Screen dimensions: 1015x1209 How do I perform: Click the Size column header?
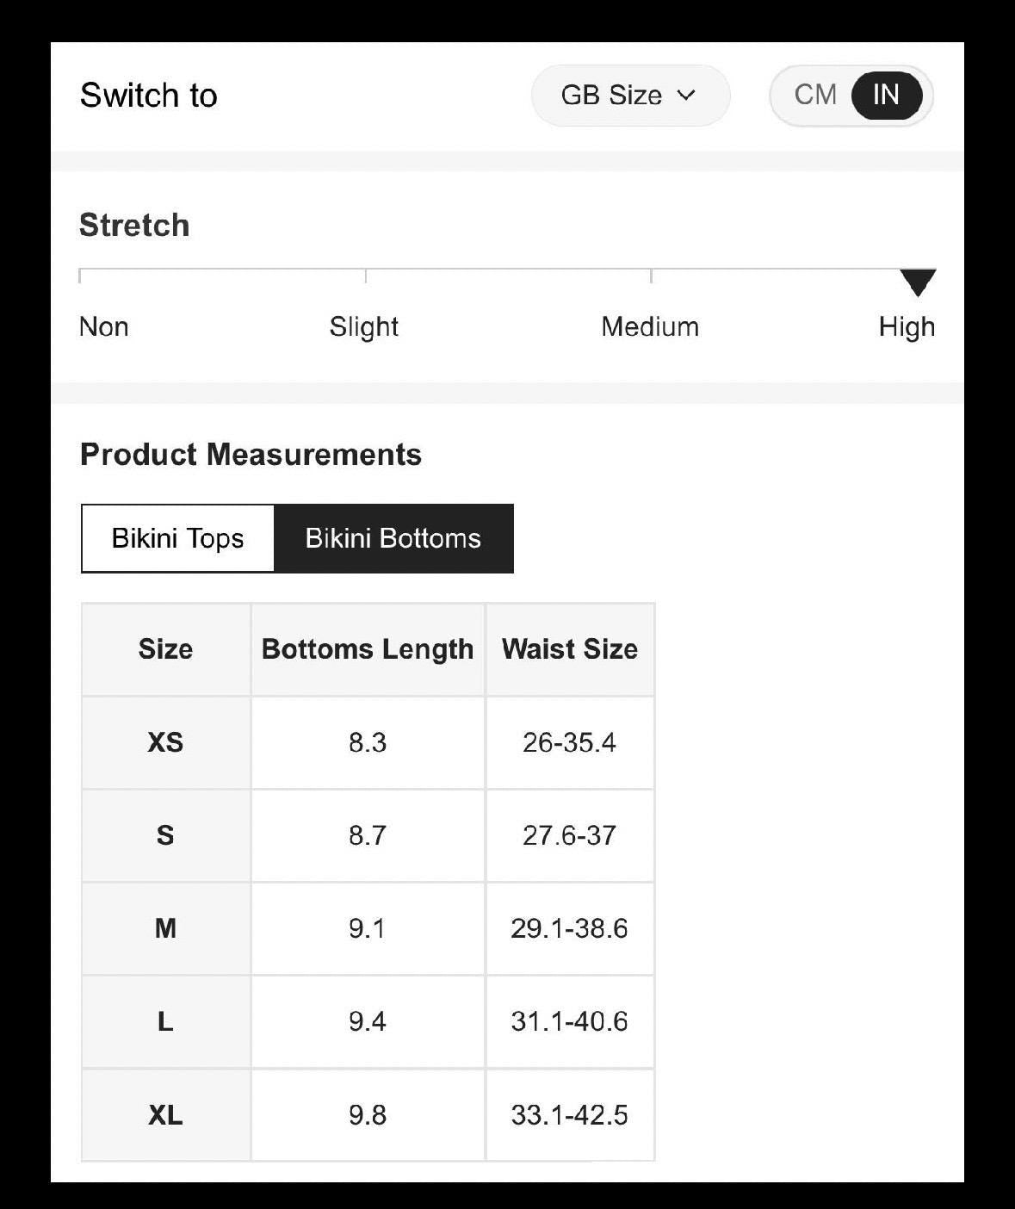(x=165, y=649)
